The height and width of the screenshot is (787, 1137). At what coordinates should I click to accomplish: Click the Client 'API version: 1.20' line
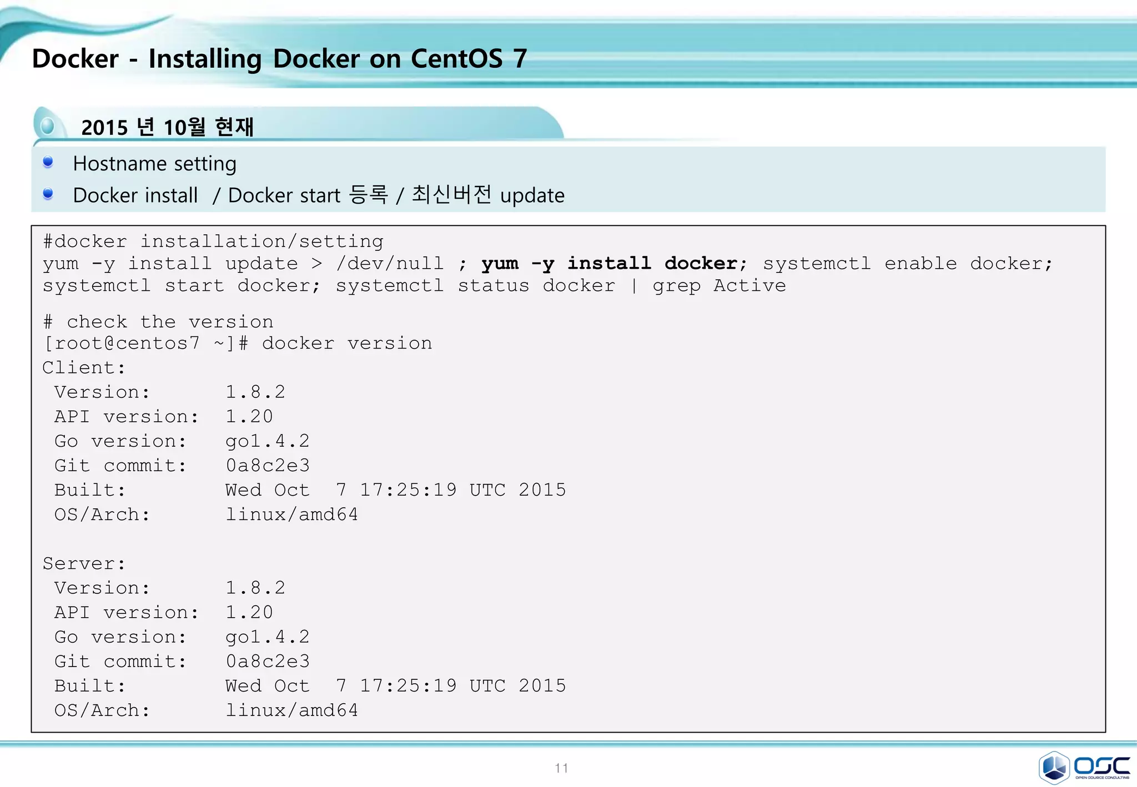tap(163, 416)
